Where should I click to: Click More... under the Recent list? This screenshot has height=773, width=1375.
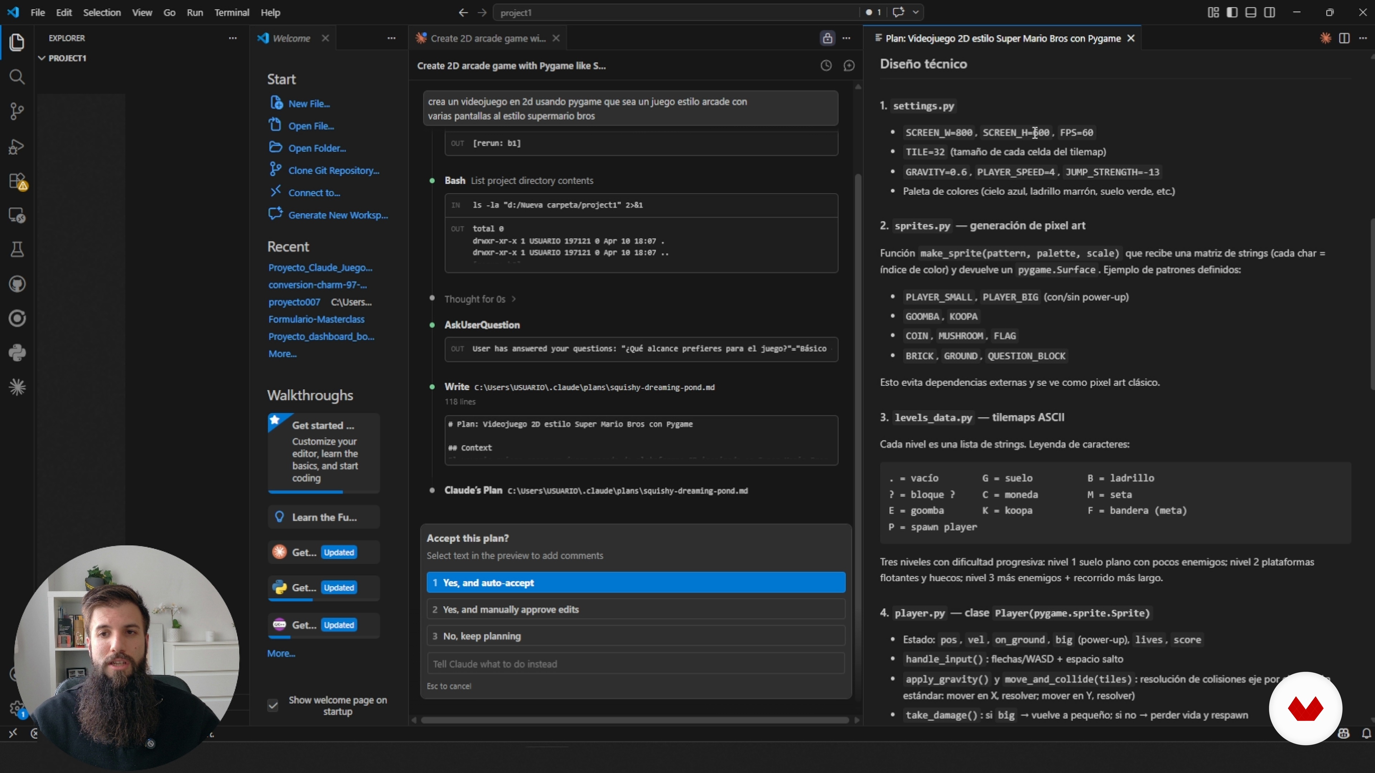click(x=283, y=354)
